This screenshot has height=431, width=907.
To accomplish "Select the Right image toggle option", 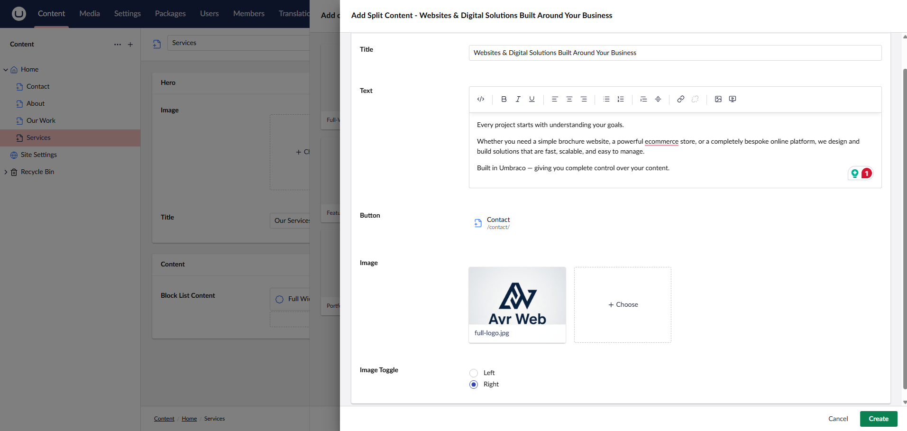I will (x=474, y=385).
